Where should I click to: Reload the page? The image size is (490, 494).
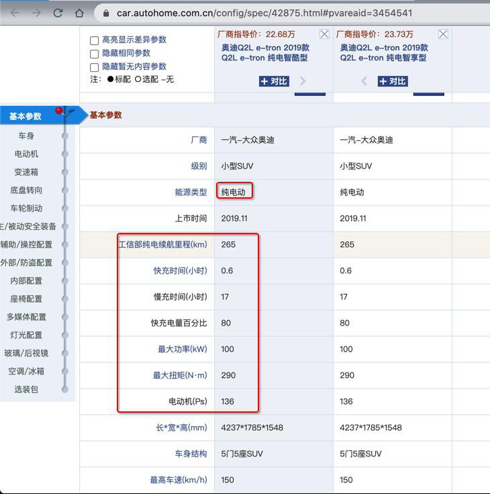click(x=58, y=13)
